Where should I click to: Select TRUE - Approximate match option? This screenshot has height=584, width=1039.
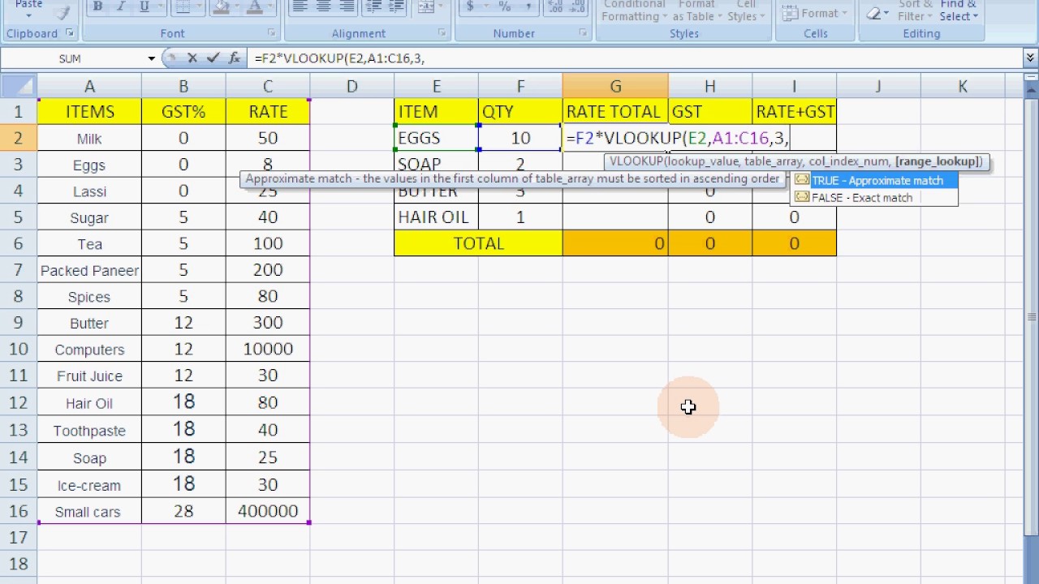click(x=874, y=180)
